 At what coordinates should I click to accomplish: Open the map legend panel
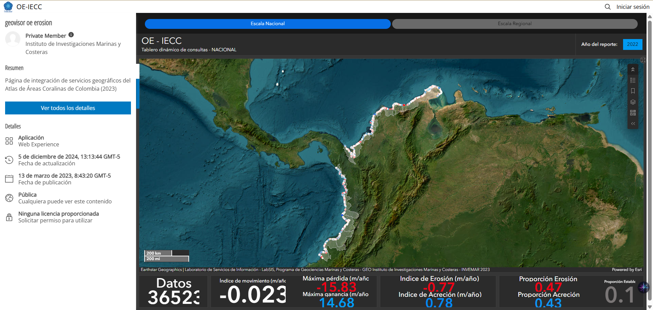[633, 80]
